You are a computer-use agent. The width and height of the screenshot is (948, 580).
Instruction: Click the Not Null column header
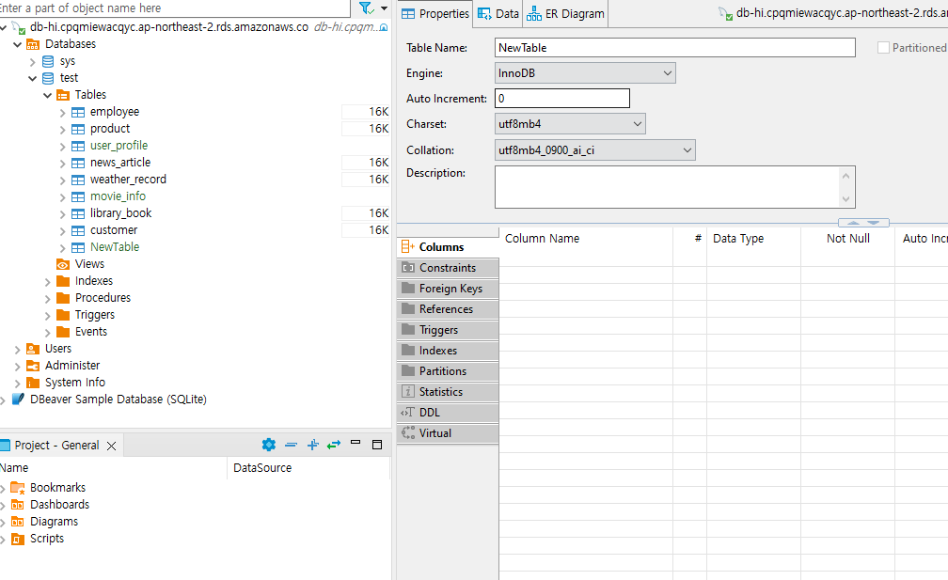[x=847, y=239]
